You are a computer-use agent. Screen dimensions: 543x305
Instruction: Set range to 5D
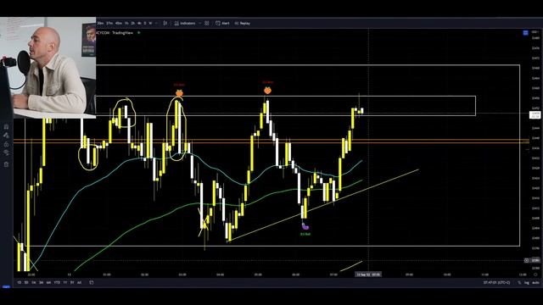[26, 282]
